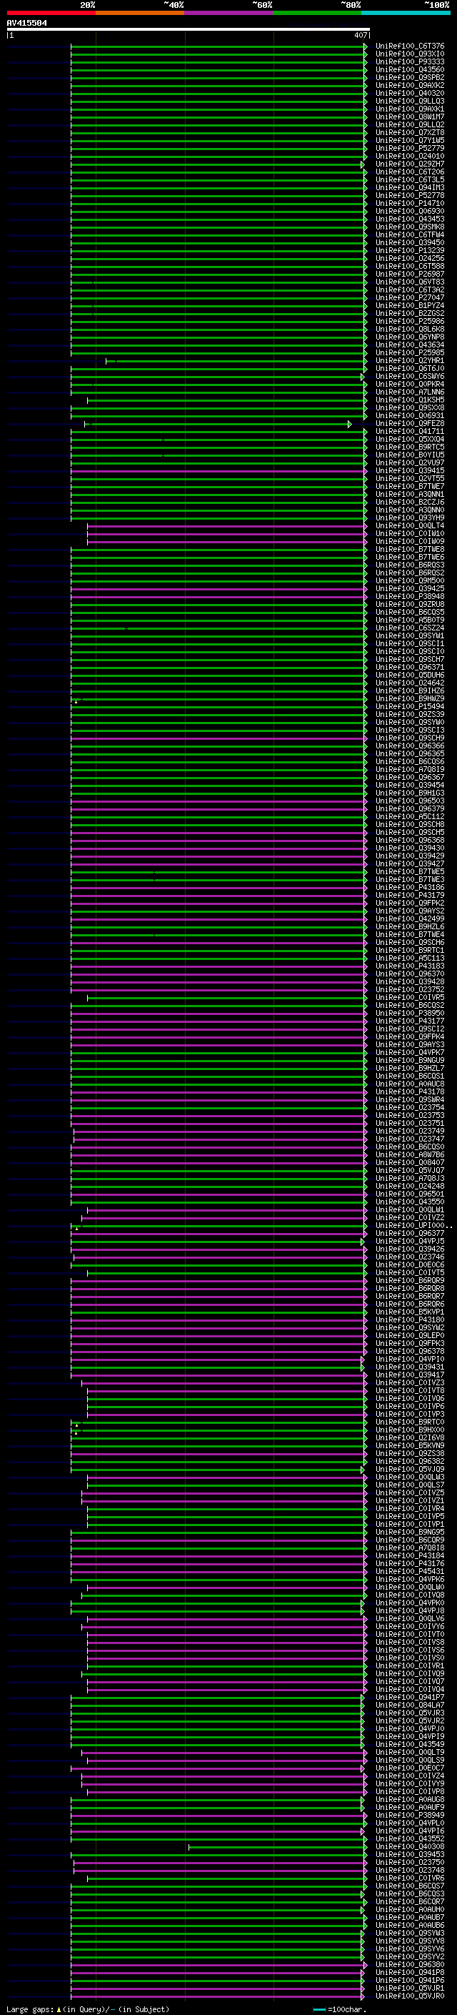Click the label UniRef100_Q39428
This screenshot has width=457, height=2015.
pyautogui.click(x=410, y=981)
